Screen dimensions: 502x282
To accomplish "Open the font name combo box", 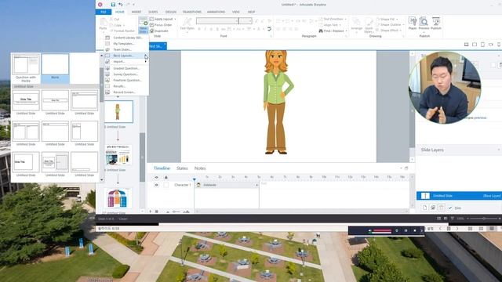I will [217, 21].
